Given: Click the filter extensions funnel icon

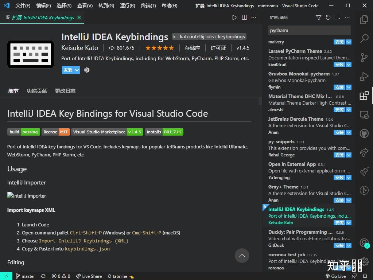Looking at the screenshot, I should (319, 17).
